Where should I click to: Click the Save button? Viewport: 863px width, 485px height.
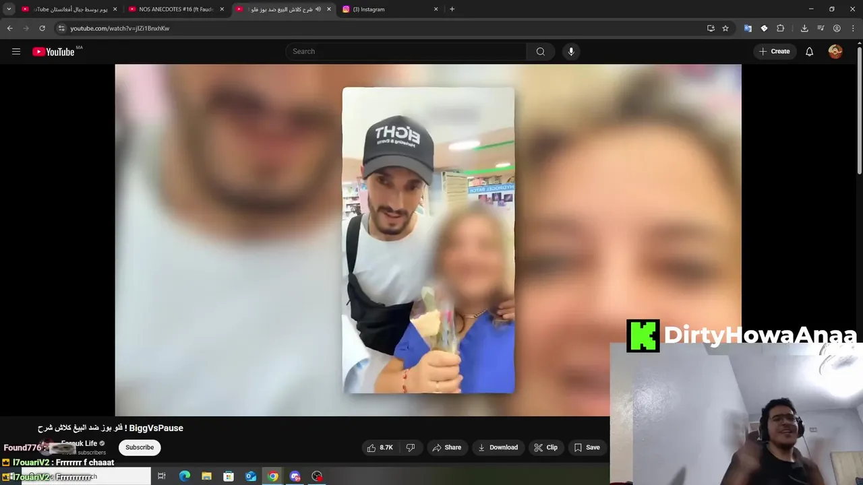(x=587, y=447)
